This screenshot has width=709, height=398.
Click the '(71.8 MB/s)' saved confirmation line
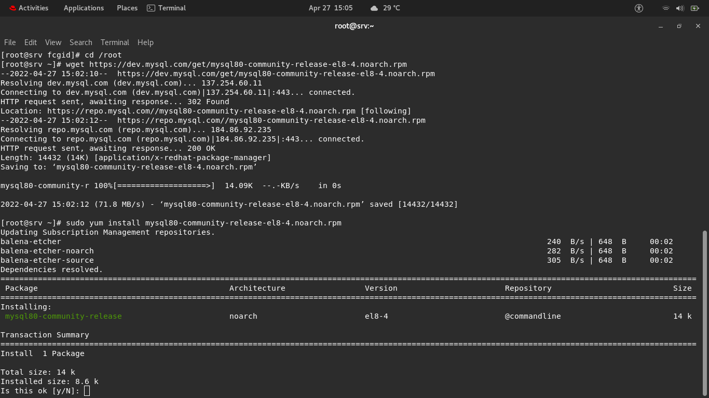coord(229,204)
